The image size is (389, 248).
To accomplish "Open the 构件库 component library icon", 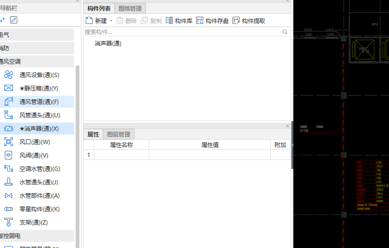I will pyautogui.click(x=169, y=21).
